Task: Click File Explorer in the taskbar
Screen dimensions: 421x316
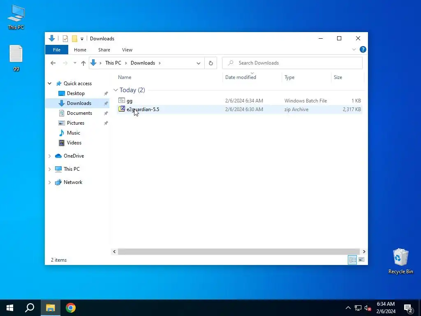Action: 51,308
